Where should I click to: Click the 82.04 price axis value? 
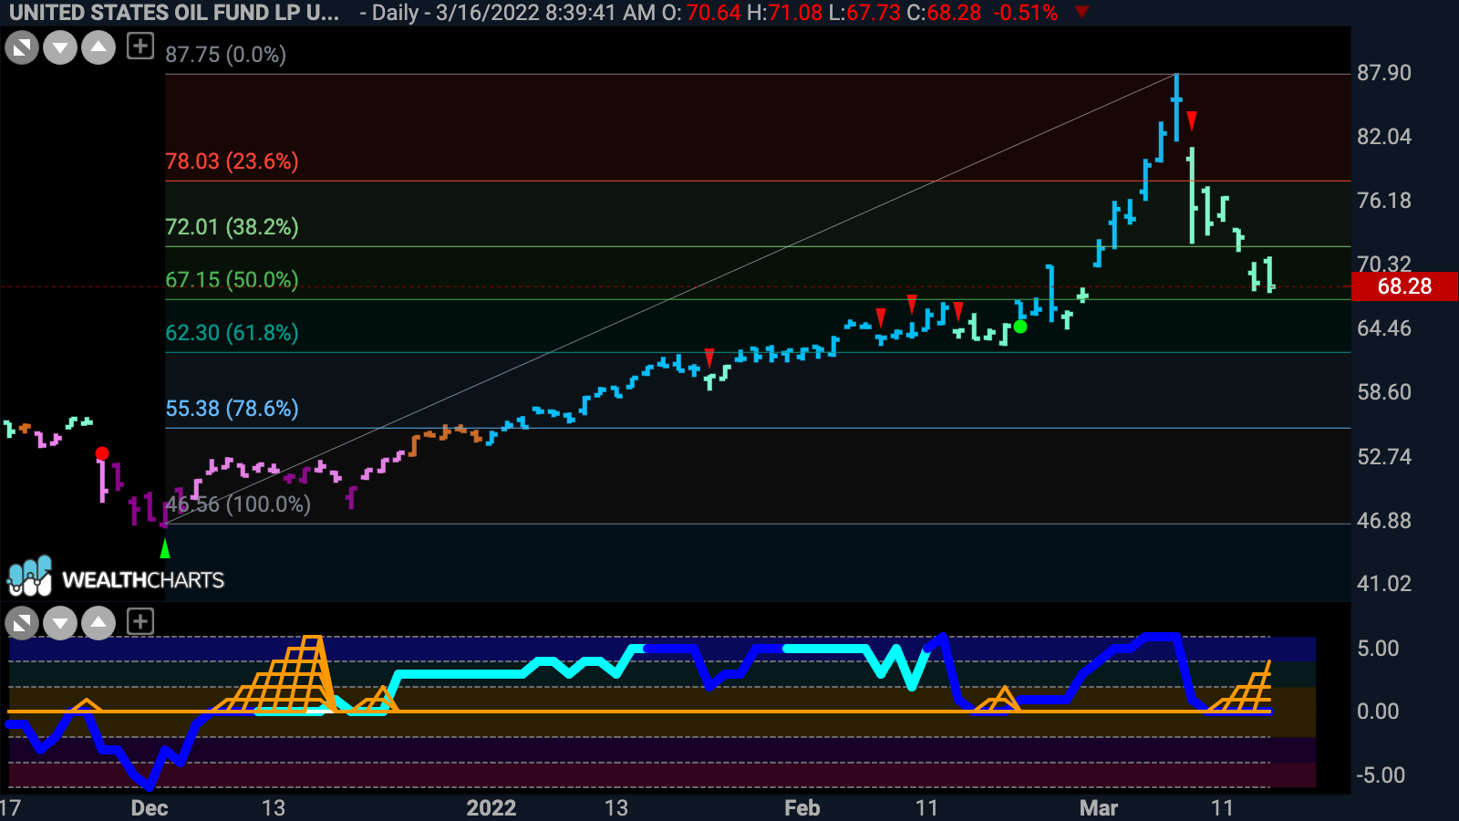(x=1383, y=137)
